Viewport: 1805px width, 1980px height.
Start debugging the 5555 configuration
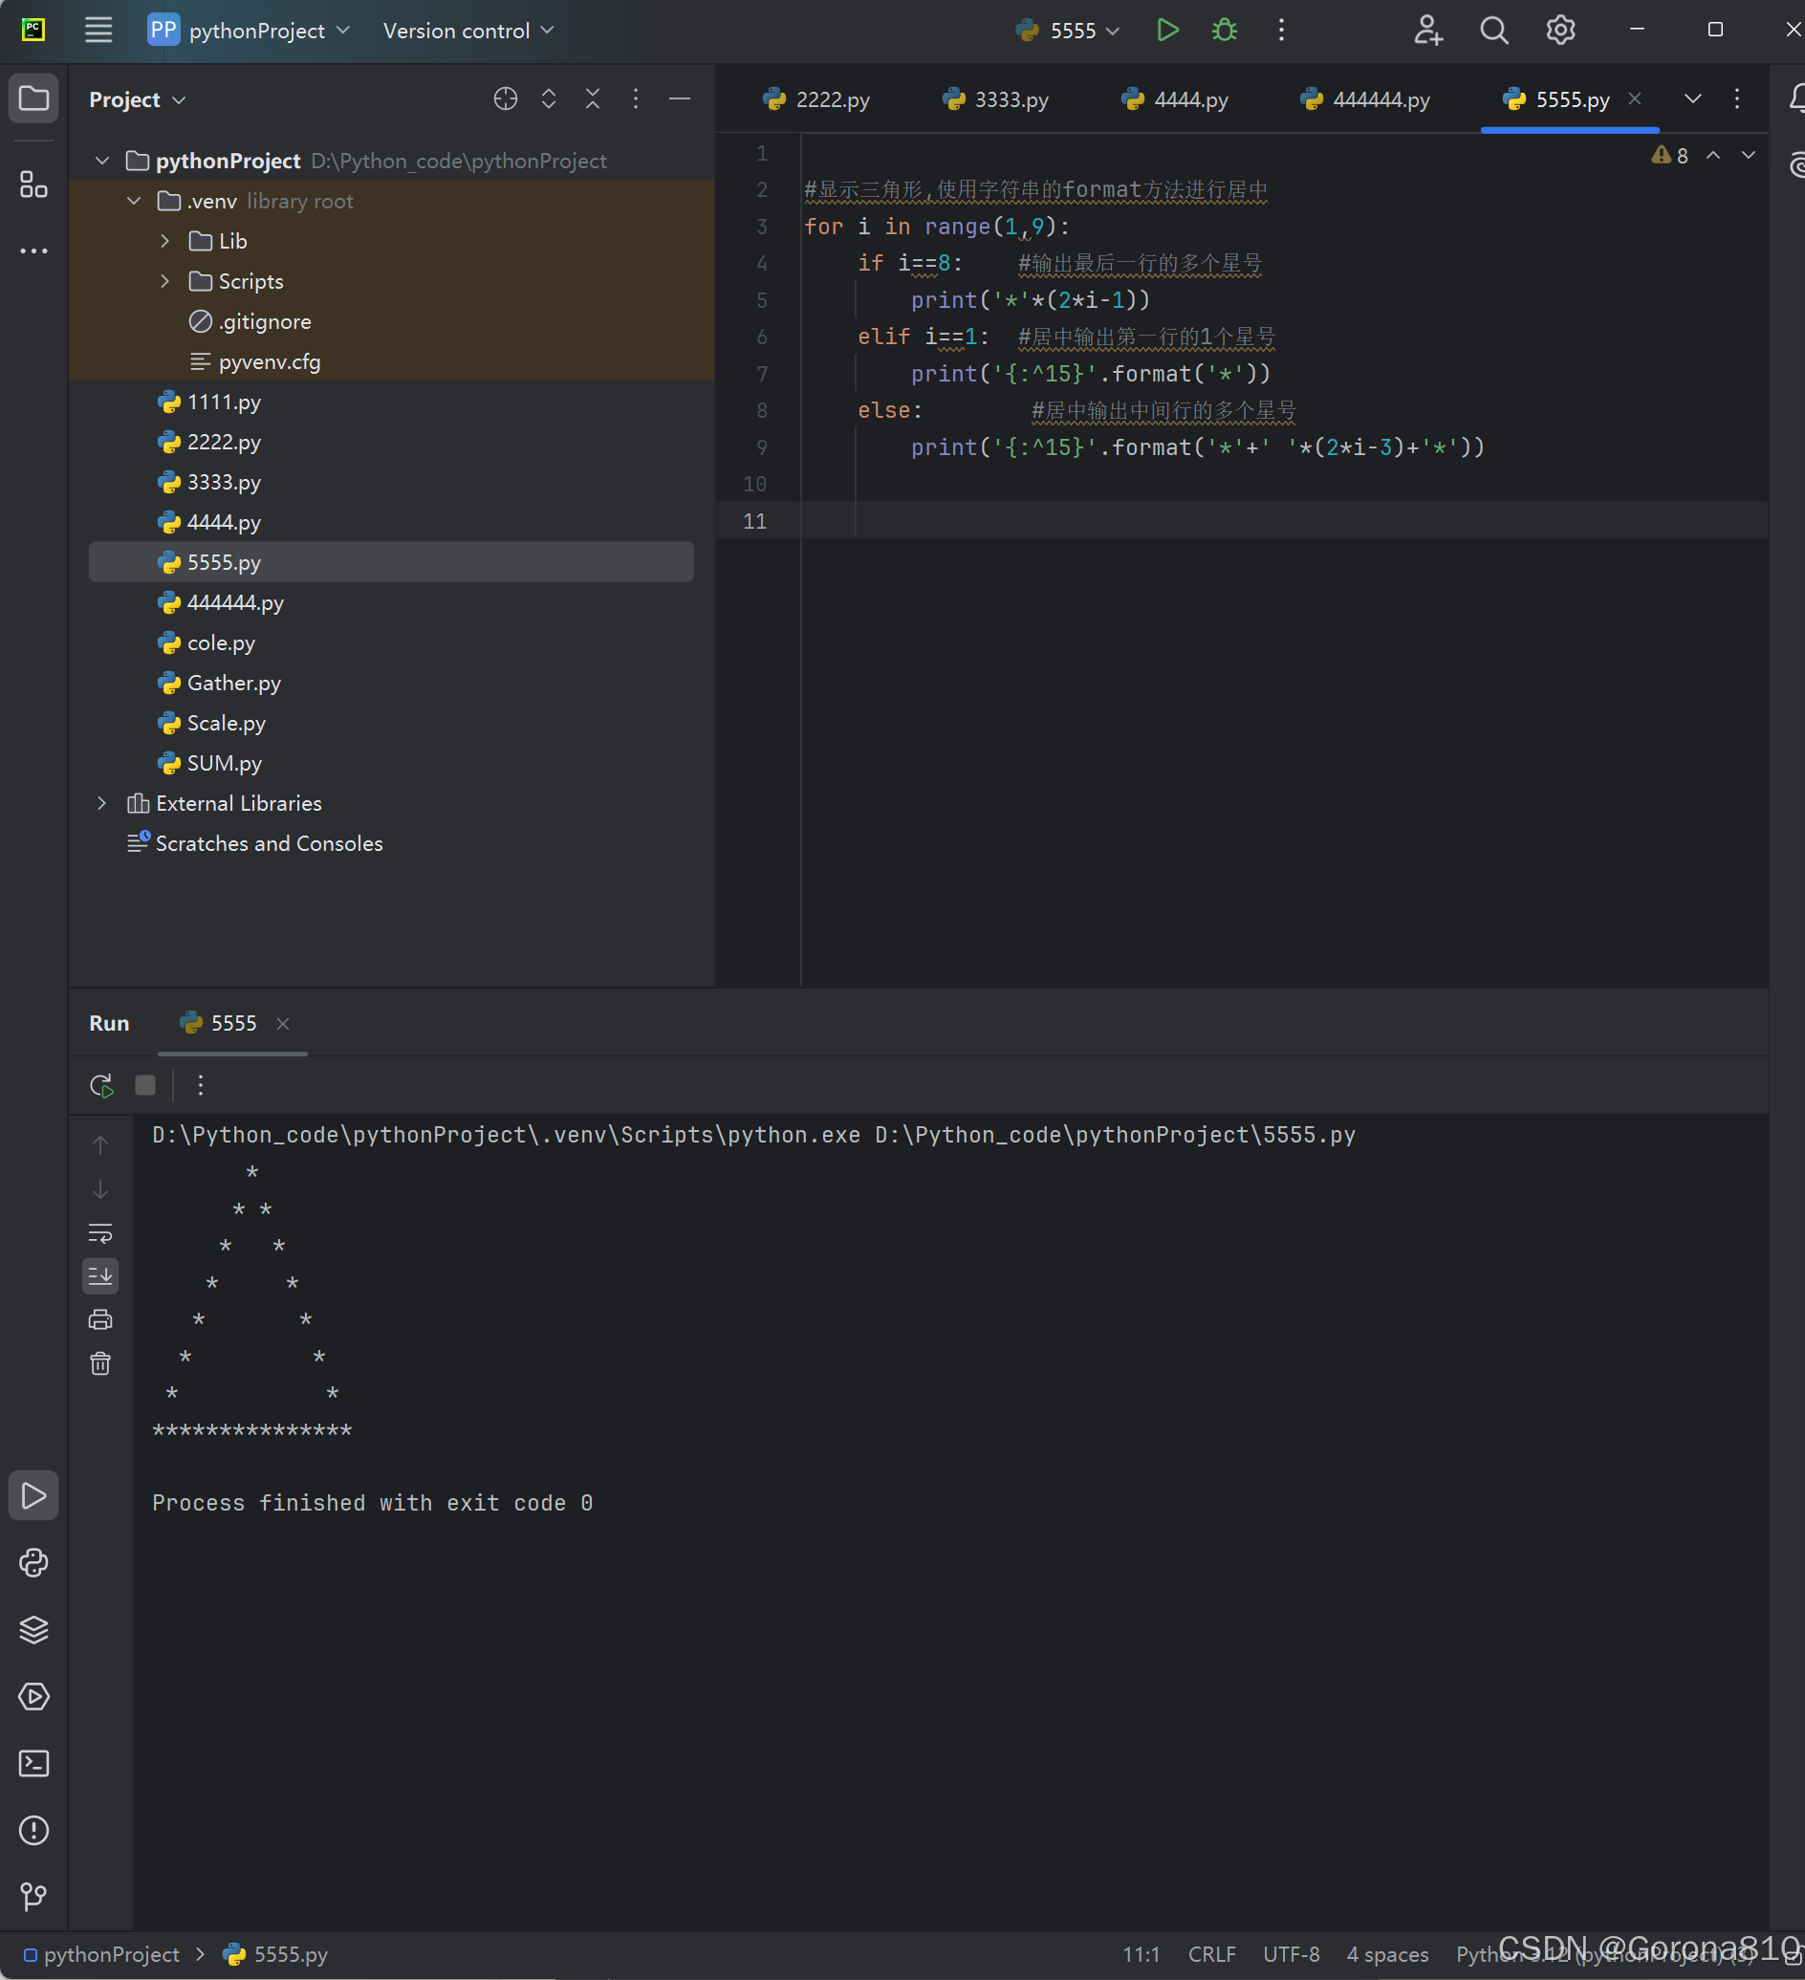[1224, 31]
